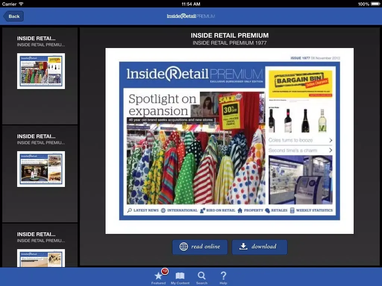Click the 'INSIDE RETAIL PREMIUM 1977' subtitle
This screenshot has height=286, width=382.
pos(230,43)
